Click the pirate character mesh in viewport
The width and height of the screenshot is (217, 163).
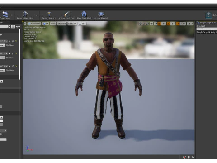108,85
